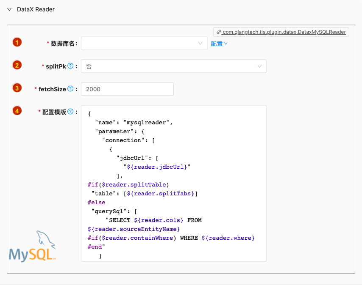Open the 数据库名 dropdown
The height and width of the screenshot is (285, 362).
144,43
